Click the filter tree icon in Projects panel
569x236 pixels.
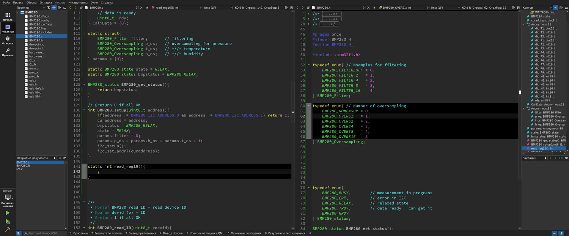point(49,8)
